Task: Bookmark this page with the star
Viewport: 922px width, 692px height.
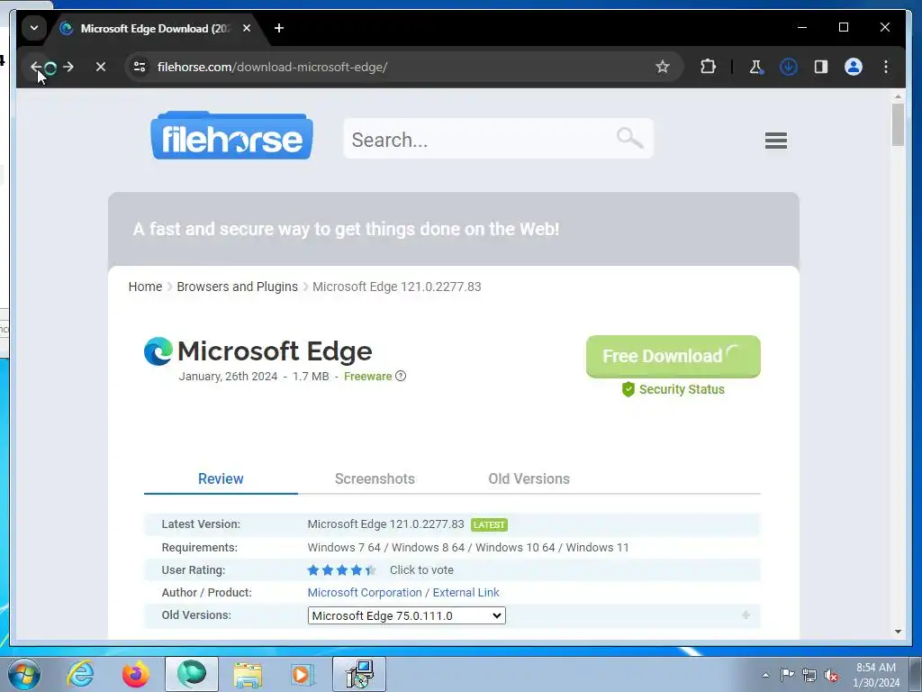Action: (663, 67)
